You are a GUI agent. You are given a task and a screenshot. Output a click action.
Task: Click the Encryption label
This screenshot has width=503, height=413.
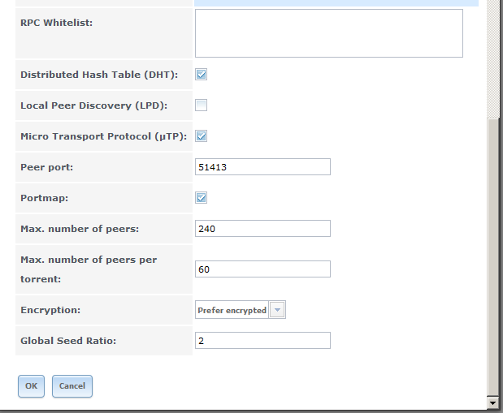[50, 310]
